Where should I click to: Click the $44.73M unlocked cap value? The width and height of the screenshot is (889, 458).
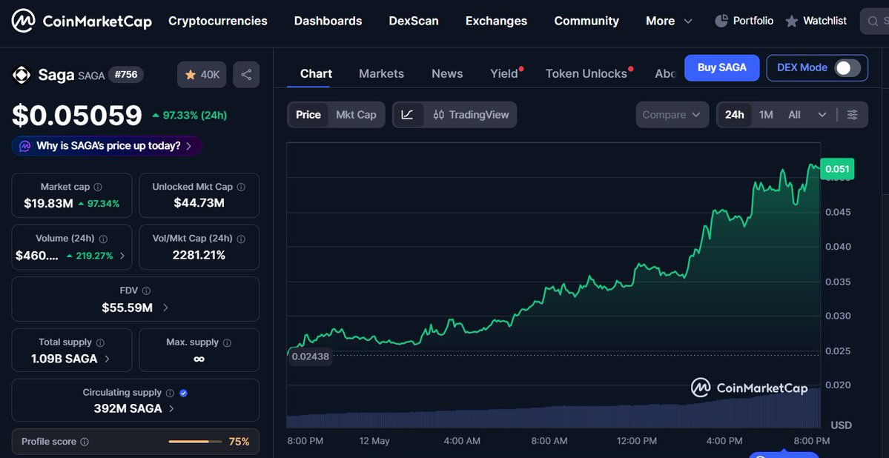click(x=199, y=203)
